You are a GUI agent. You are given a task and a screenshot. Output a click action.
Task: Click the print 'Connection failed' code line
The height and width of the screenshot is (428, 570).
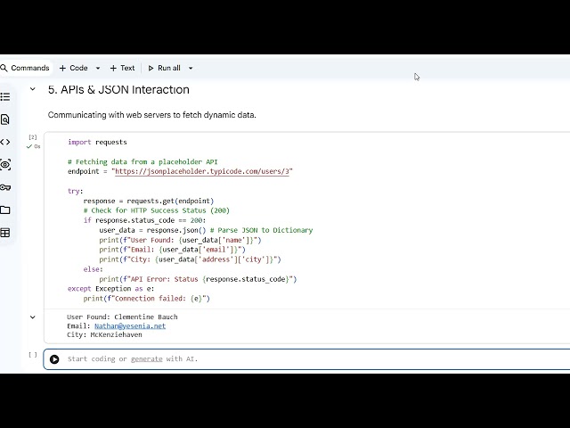pyautogui.click(x=147, y=299)
